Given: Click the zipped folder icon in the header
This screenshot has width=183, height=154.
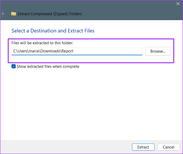Looking at the screenshot, I should (14, 14).
